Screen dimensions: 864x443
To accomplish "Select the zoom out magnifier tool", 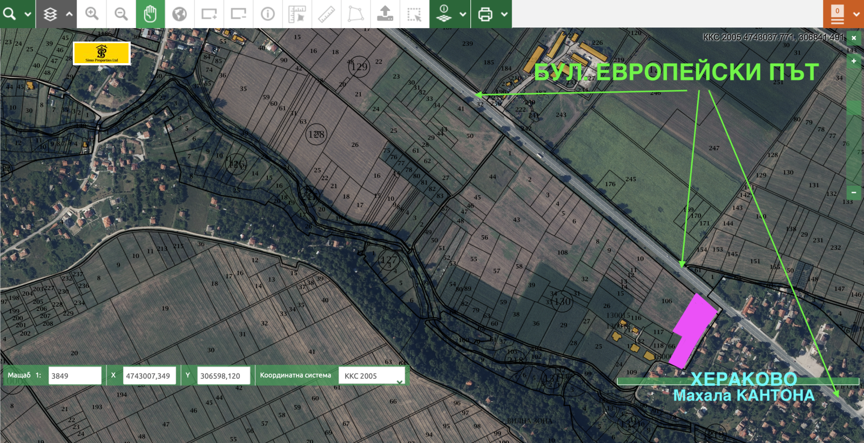I will [x=121, y=14].
